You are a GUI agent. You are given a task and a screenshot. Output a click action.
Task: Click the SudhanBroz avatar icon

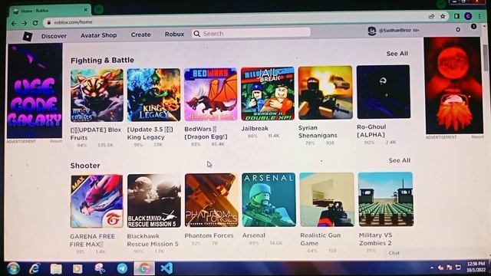tap(371, 31)
